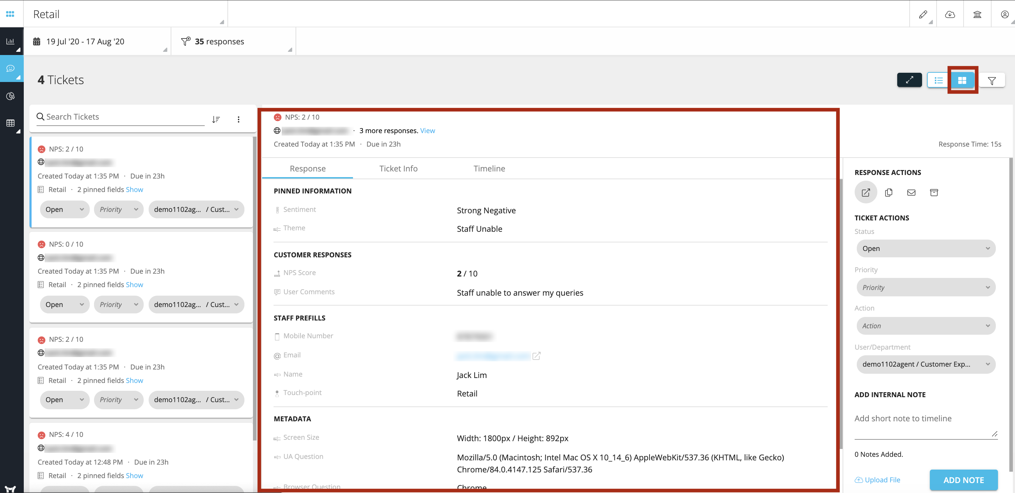Open the apps grid menu icon
This screenshot has height=493, width=1015.
10,14
